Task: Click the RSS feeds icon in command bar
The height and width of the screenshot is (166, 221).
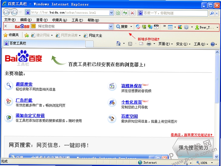Action: pyautogui.click(x=130, y=44)
